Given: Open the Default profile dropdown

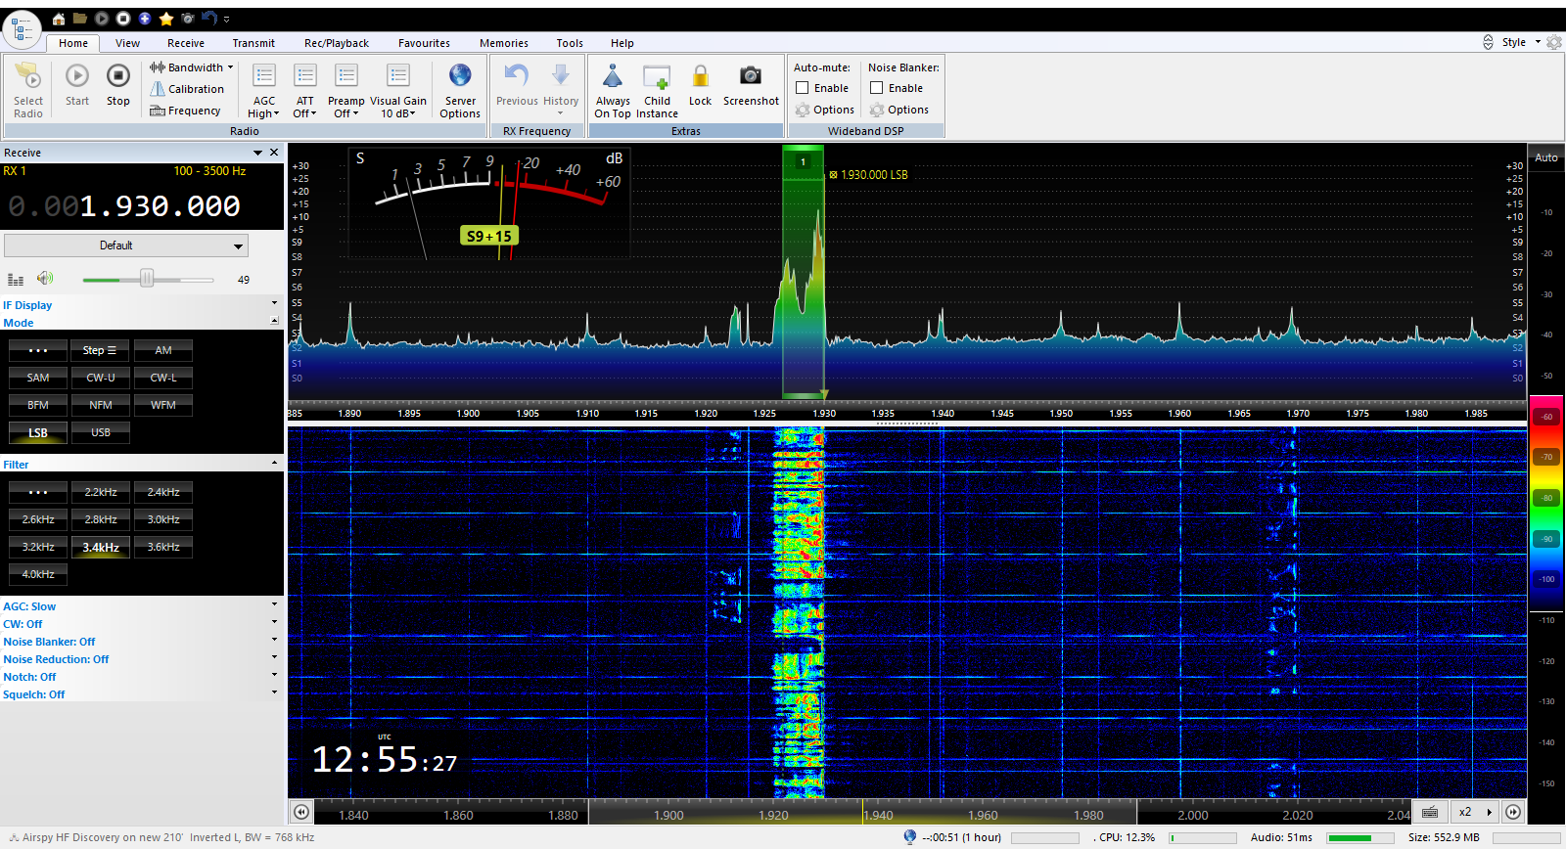Looking at the screenshot, I should 126,246.
